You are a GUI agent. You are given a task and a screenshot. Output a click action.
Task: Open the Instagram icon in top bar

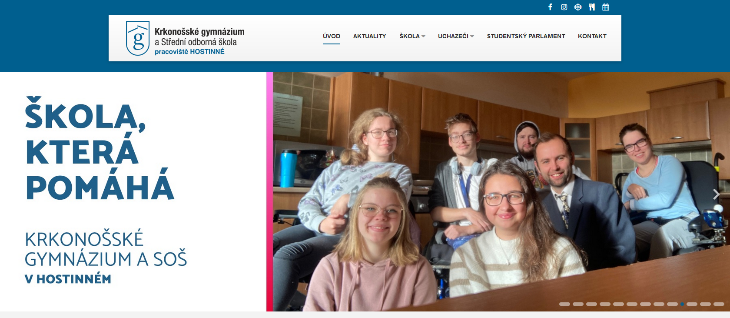point(564,7)
